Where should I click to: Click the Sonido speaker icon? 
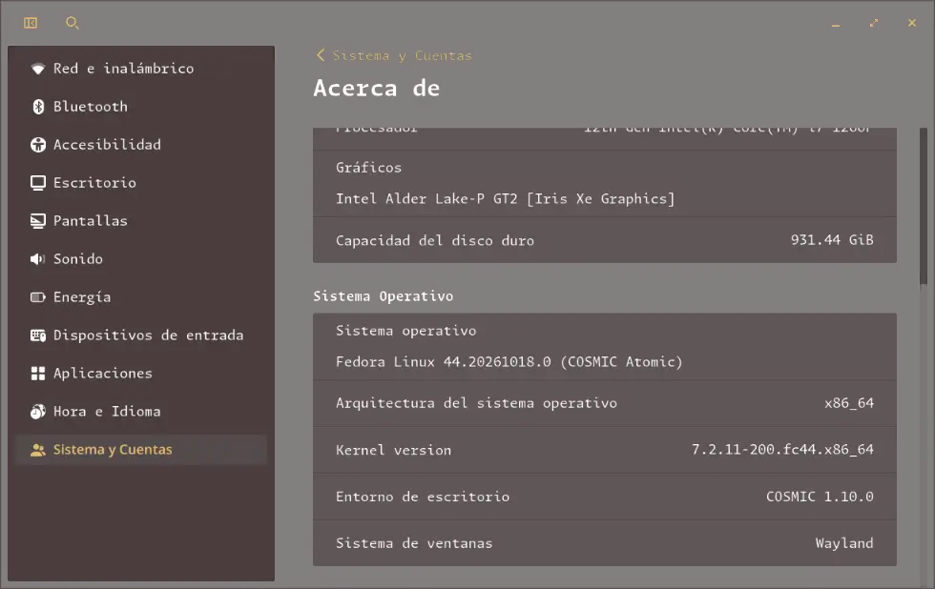click(x=37, y=259)
